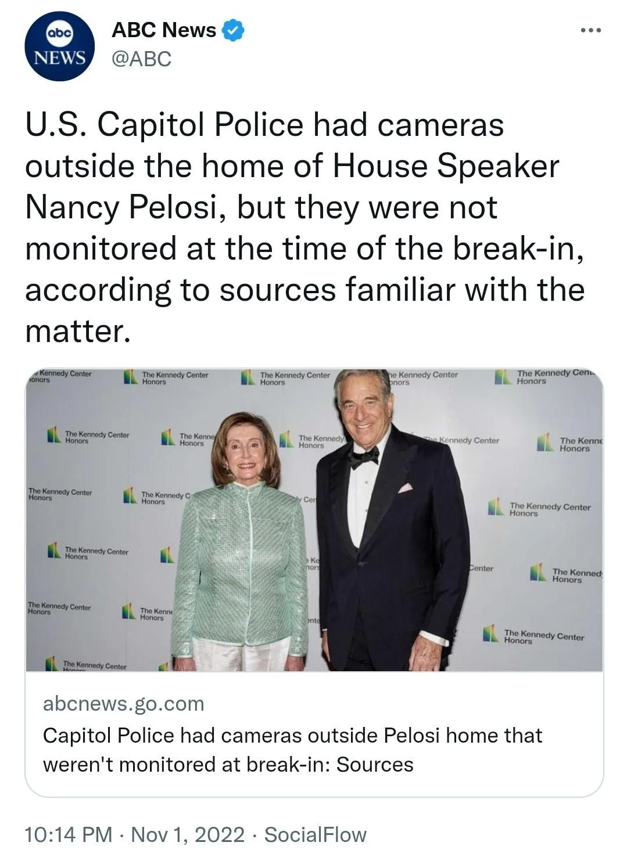Click the "abc" circle inside the avatar logo

coord(59,34)
